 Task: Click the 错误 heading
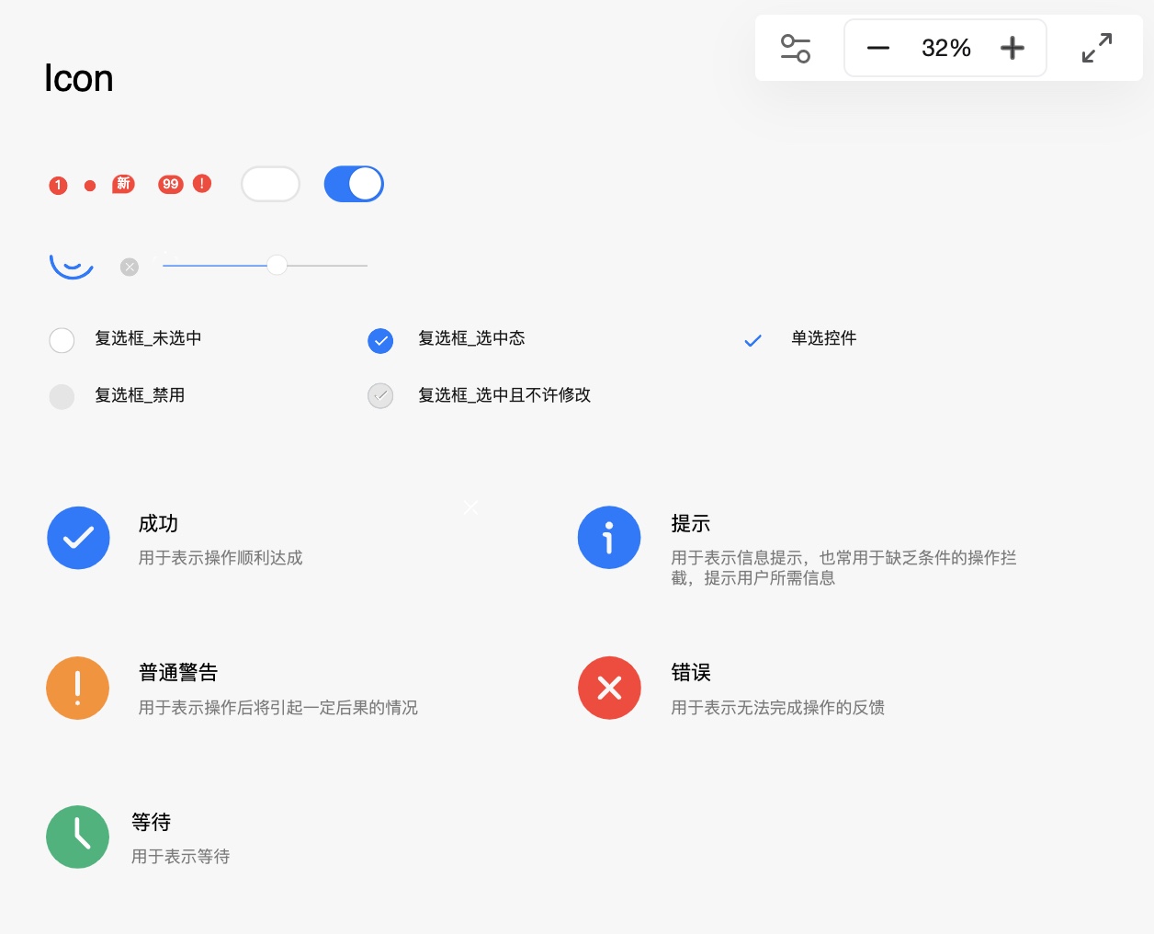(x=691, y=673)
